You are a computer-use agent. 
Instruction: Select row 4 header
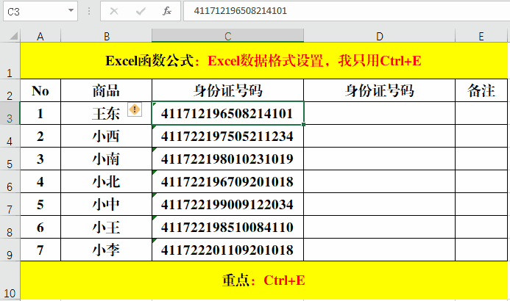pos(10,136)
